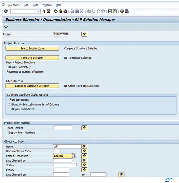179x183 pixels.
Task: Click the yellow Exit arrow icon
Action: point(61,11)
